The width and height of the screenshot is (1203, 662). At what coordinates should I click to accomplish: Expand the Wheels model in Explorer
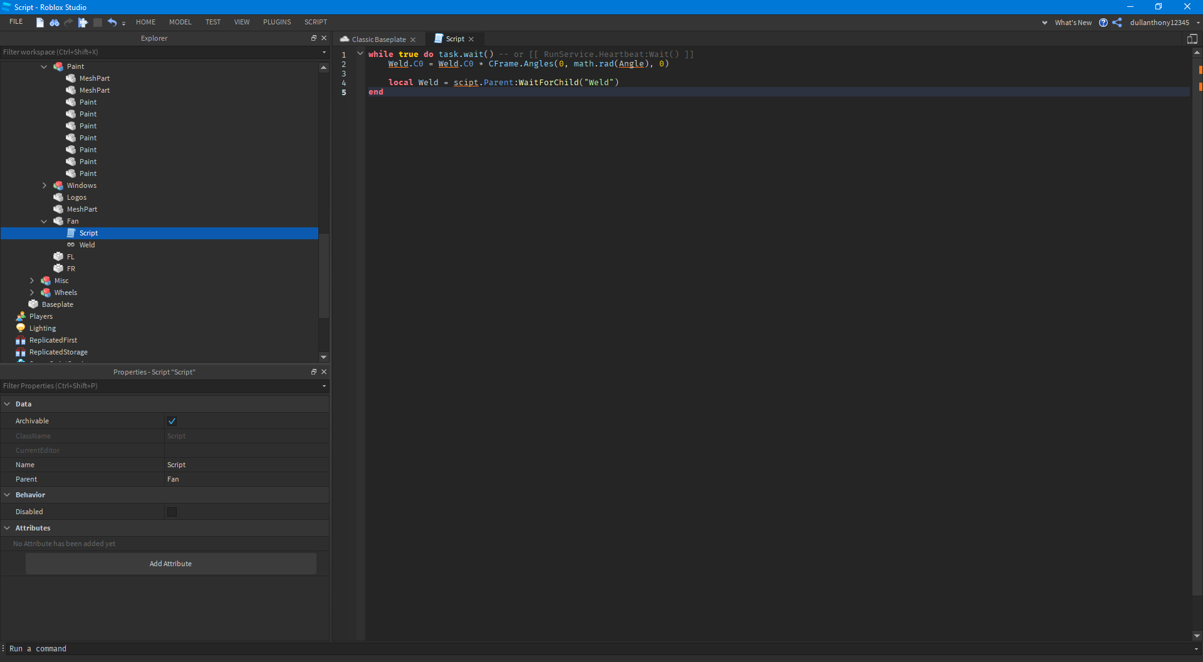(32, 292)
